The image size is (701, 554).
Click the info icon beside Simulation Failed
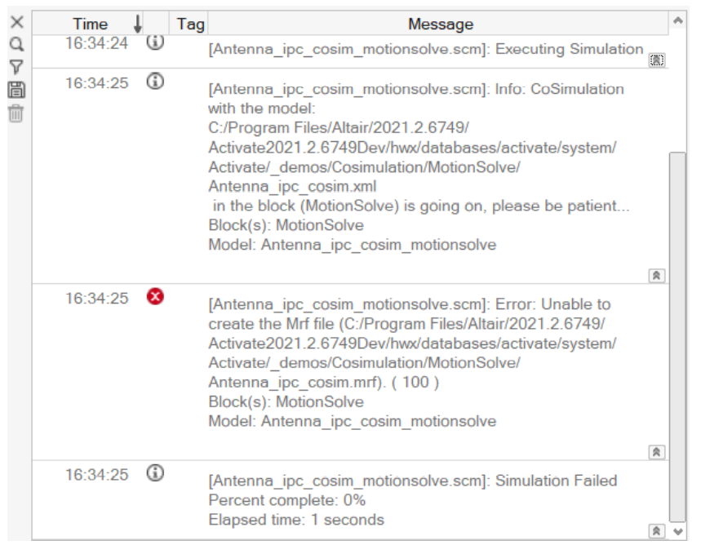point(155,472)
